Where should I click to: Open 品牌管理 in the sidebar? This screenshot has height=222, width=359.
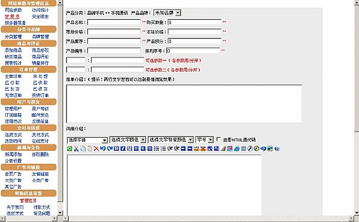point(40,37)
